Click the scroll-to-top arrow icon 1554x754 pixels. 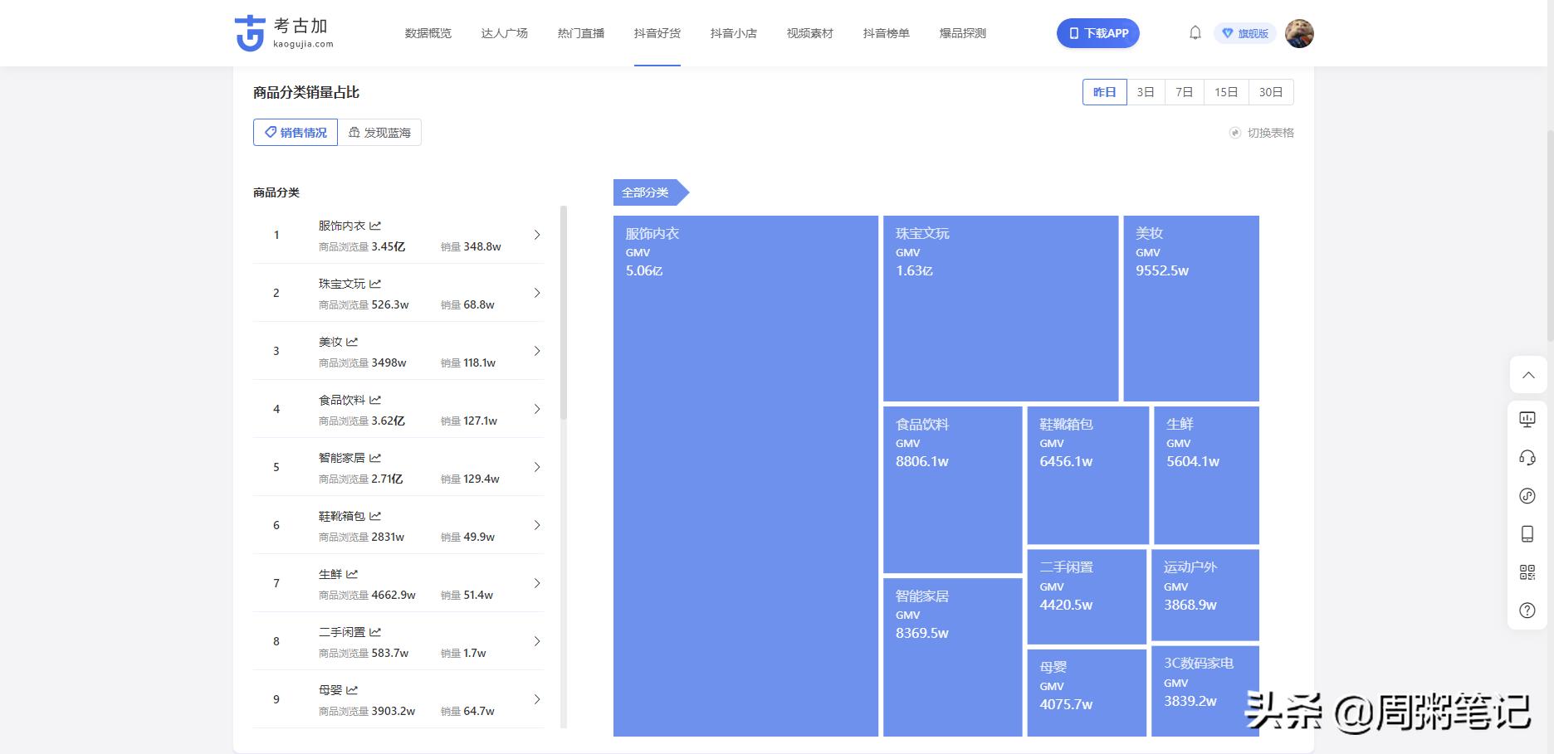pyautogui.click(x=1527, y=375)
